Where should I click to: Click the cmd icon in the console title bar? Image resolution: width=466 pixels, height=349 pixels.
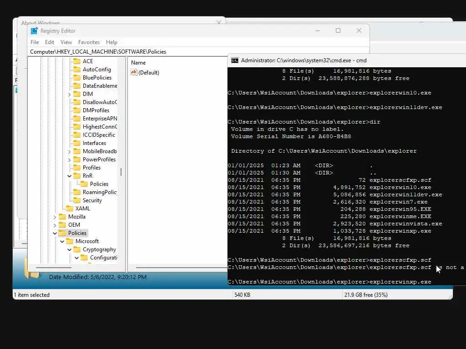coord(235,60)
